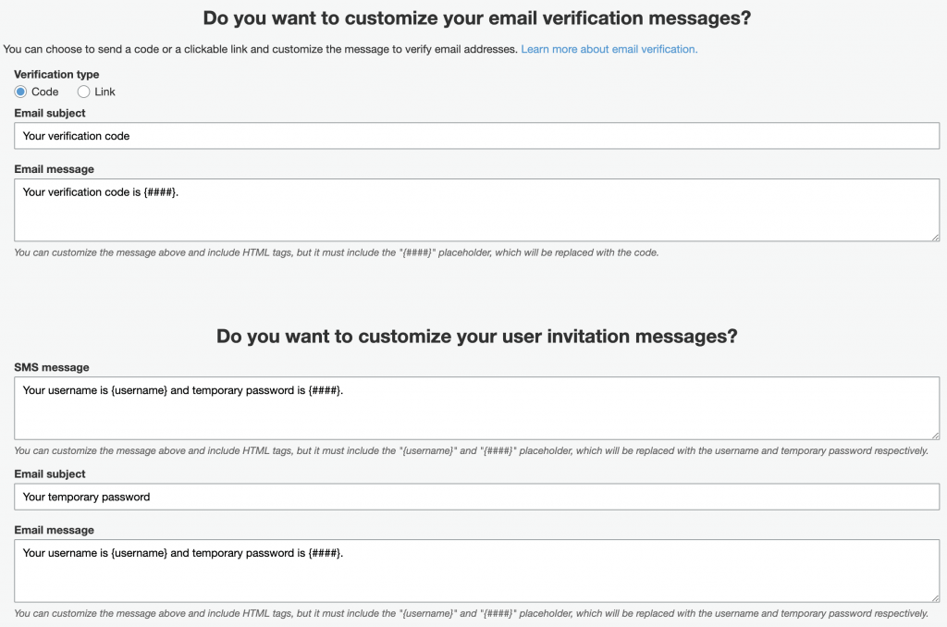Focus the verification Email message text area
Viewport: 947px width, 627px height.
pos(476,210)
